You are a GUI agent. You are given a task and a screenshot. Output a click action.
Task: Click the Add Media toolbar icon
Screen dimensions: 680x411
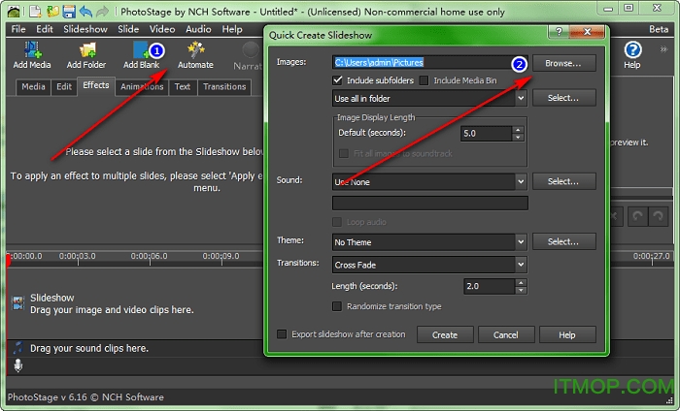(32, 50)
